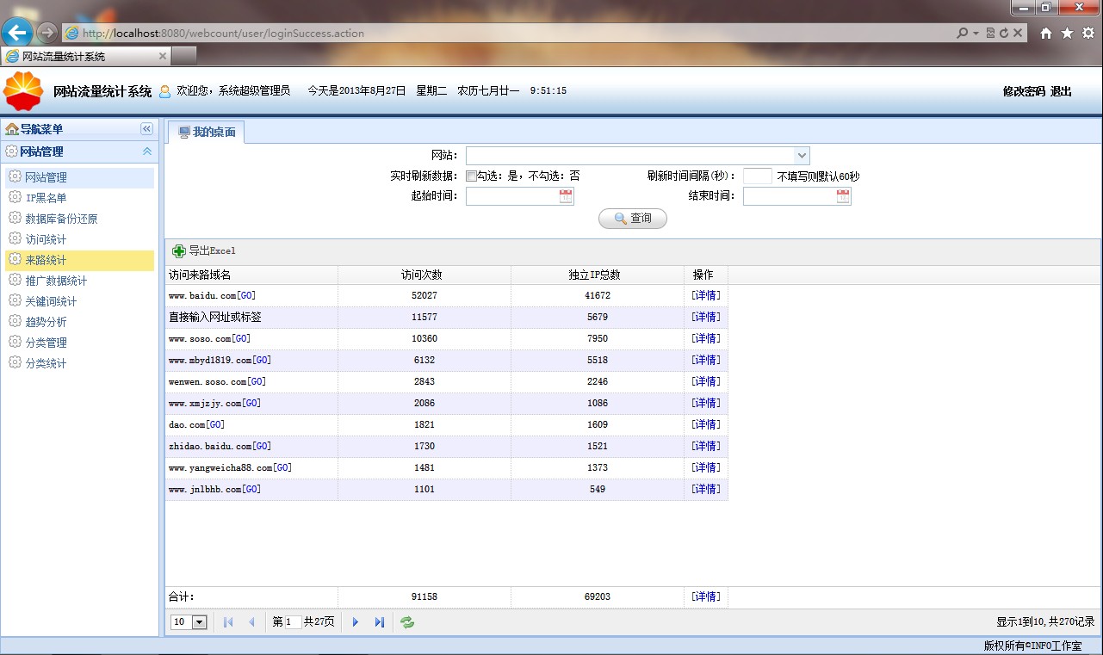
Task: Click the 详情 link for www.baidu.com row
Action: tap(705, 295)
